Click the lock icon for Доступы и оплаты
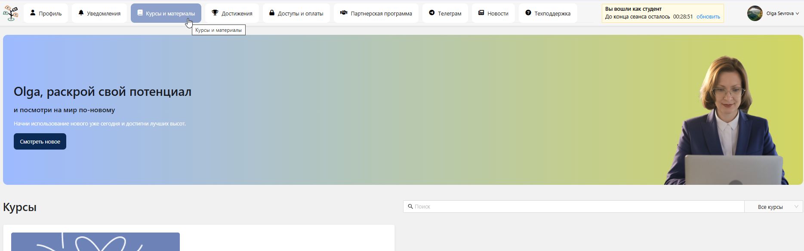The height and width of the screenshot is (251, 804). 272,13
